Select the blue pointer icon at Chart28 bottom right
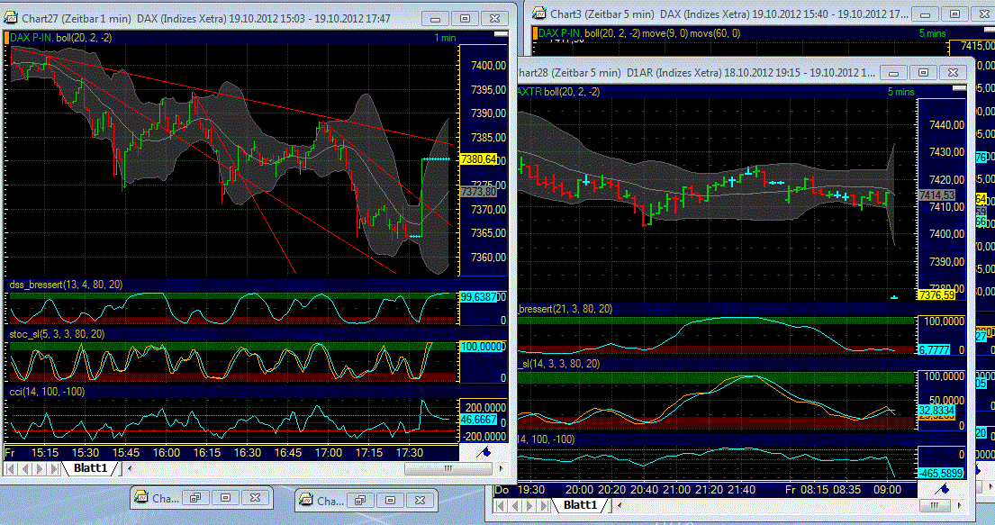 [x=943, y=491]
